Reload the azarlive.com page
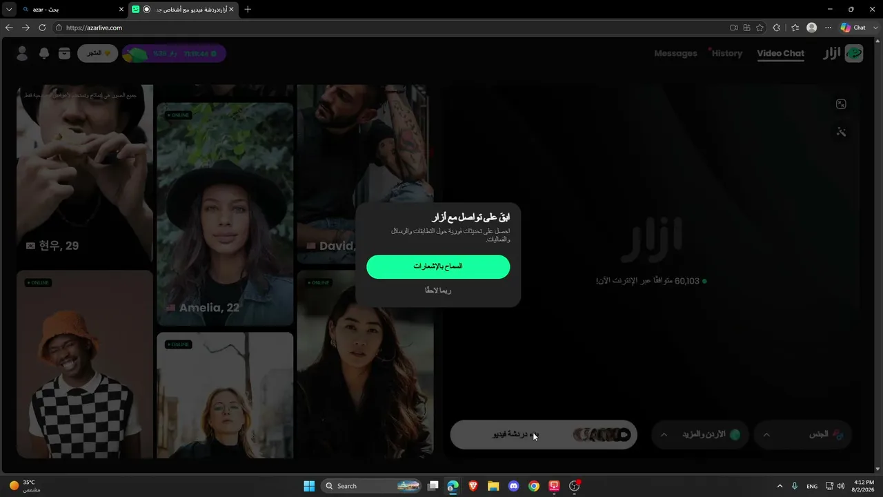Screen dimensions: 883x497 [x=42, y=28]
